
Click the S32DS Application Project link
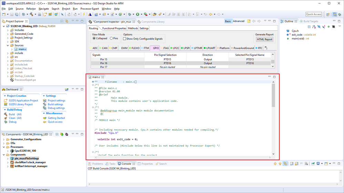23,100
